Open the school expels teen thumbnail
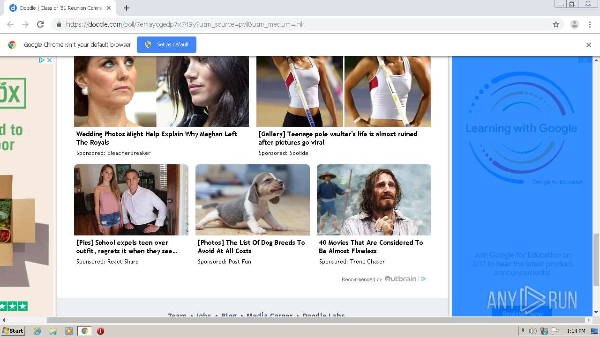The image size is (600, 337). click(x=131, y=200)
